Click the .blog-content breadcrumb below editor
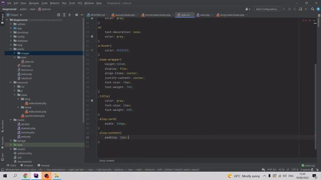Screen dimensions: 321x180 click(x=107, y=161)
